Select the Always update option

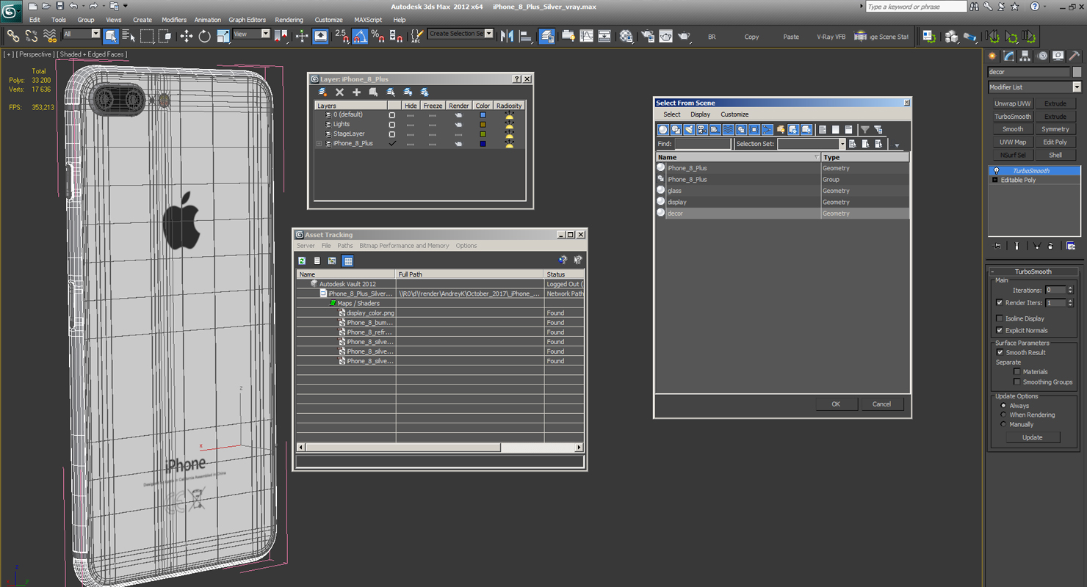coord(1003,405)
